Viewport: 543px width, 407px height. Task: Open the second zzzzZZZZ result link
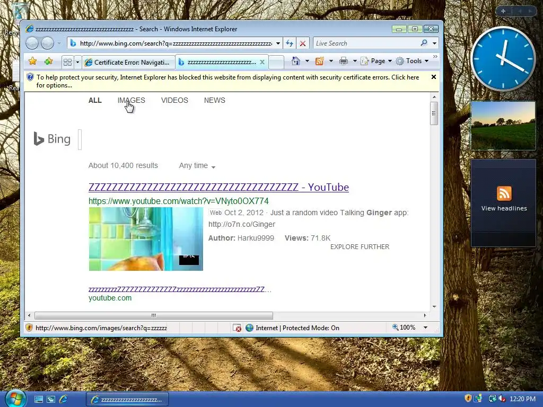(x=180, y=289)
